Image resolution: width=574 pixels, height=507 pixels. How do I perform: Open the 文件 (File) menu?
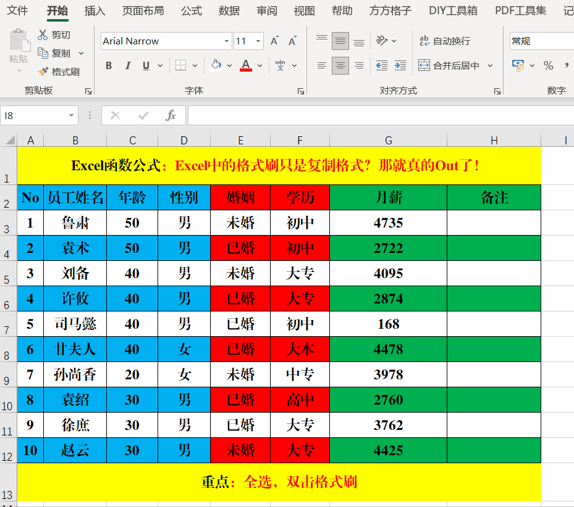point(17,10)
